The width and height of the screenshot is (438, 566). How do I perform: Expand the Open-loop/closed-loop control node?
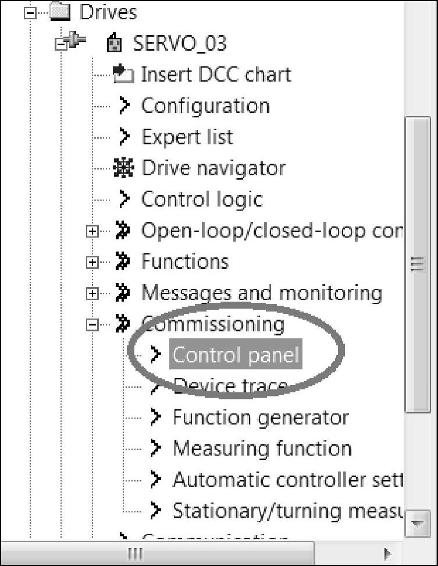92,231
